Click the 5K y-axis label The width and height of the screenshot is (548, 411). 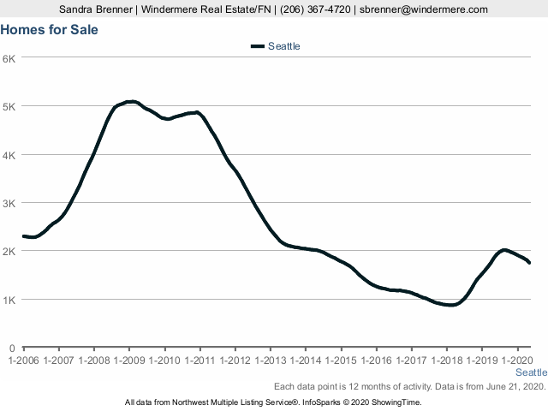tap(9, 106)
